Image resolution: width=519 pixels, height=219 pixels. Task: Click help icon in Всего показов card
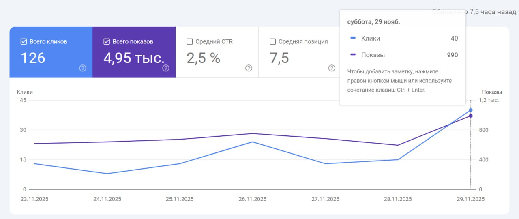[x=166, y=68]
